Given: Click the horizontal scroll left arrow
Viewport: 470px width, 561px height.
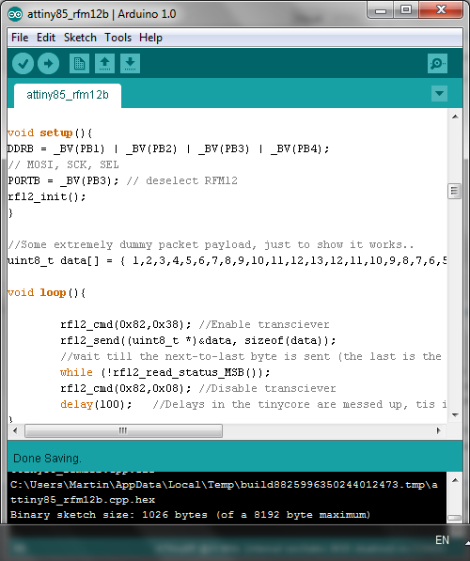Looking at the screenshot, I should coord(15,430).
